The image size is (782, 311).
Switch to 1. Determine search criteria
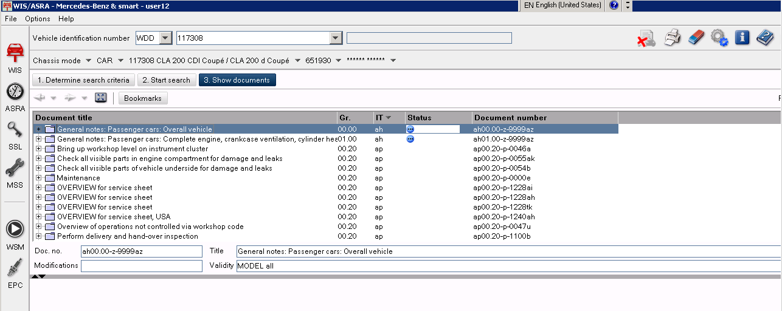(x=83, y=80)
